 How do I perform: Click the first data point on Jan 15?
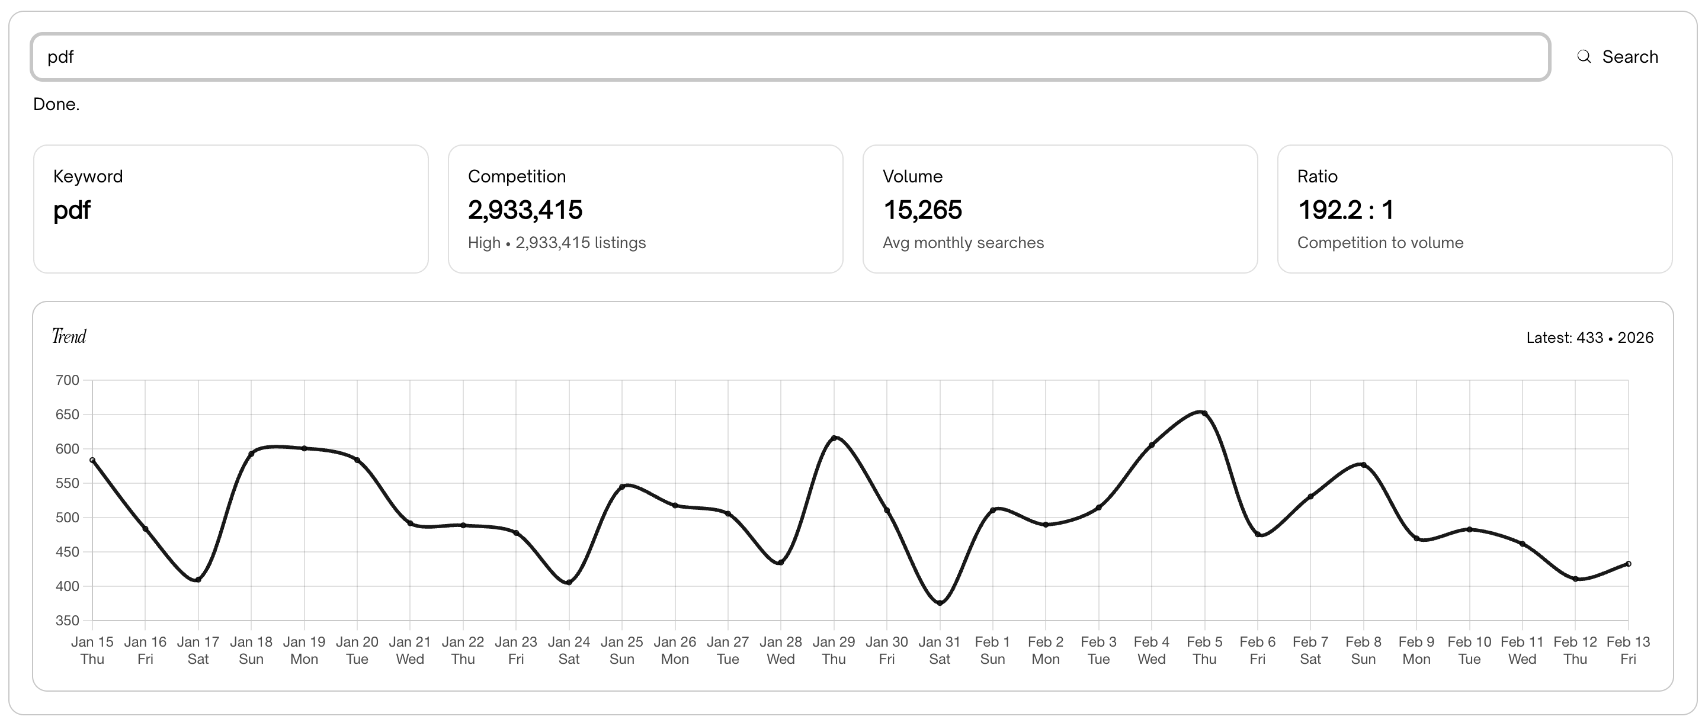(x=92, y=460)
